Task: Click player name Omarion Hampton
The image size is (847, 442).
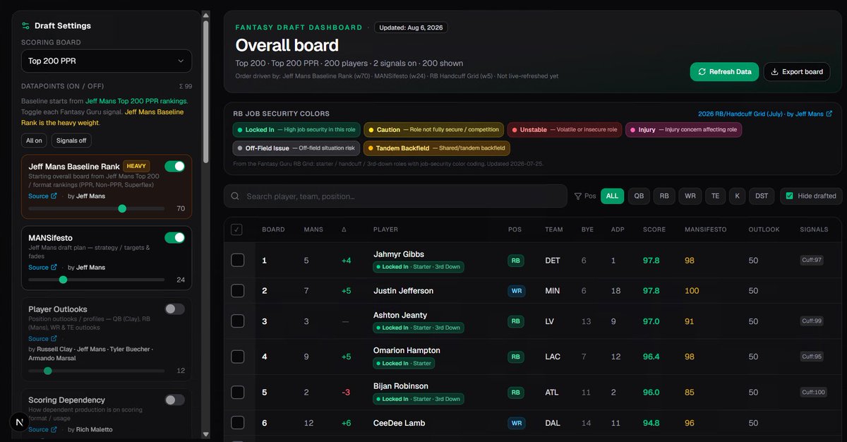Action: click(407, 350)
